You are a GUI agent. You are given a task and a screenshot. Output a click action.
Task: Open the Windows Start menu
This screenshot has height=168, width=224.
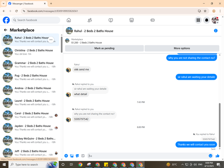coord(4,164)
